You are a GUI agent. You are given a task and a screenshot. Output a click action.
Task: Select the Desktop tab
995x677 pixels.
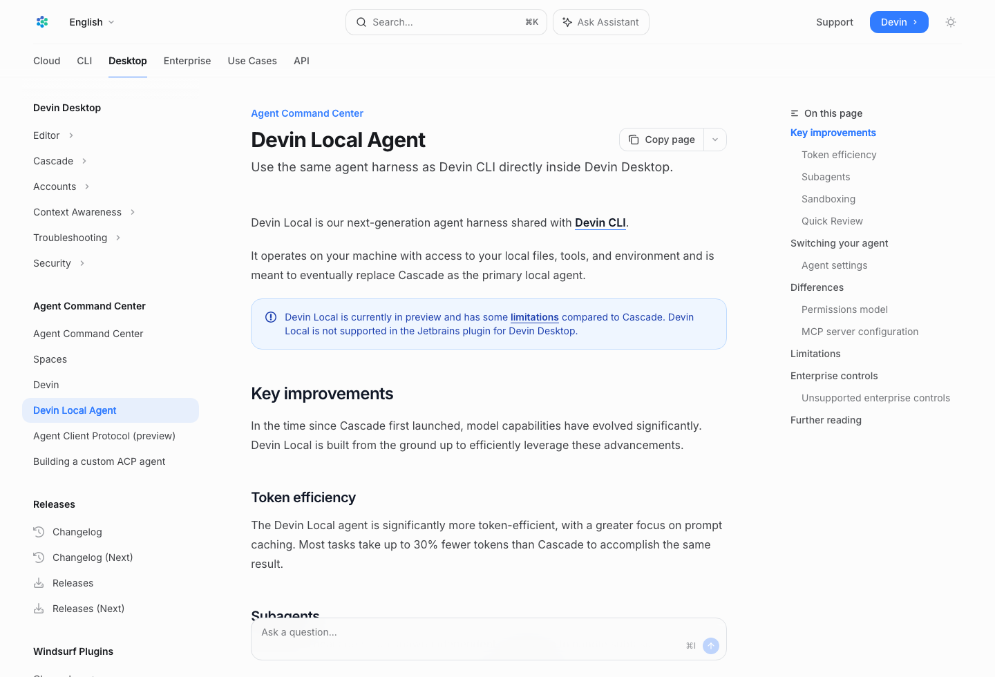[x=128, y=61]
